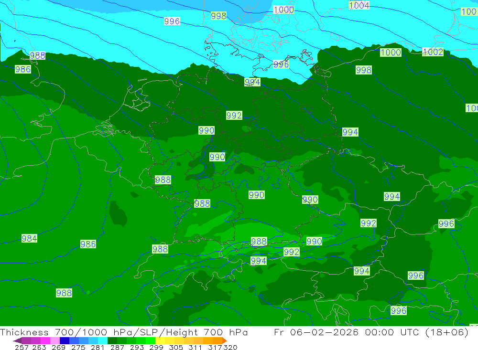Image resolution: width=478 pixels, height=350 pixels.
Task: Click the legend value 317
Action: click(x=215, y=347)
